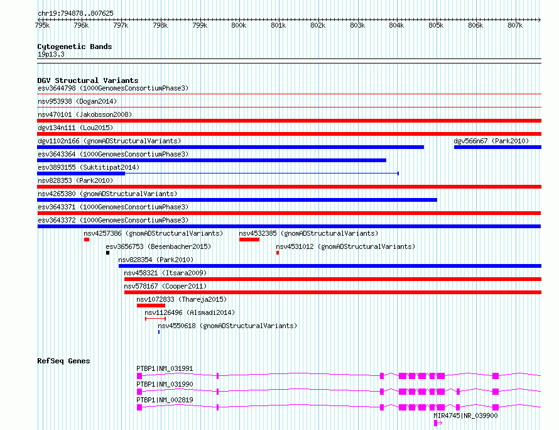Click the 807k ruler tick label
This screenshot has height=430, width=559.
click(515, 25)
